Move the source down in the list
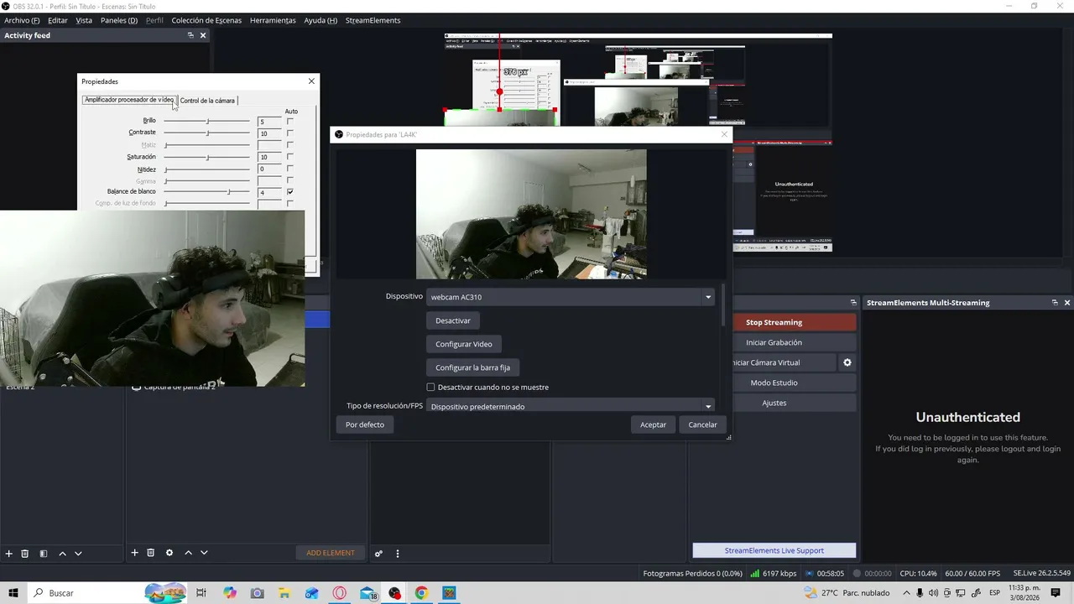1074x604 pixels. [x=204, y=553]
